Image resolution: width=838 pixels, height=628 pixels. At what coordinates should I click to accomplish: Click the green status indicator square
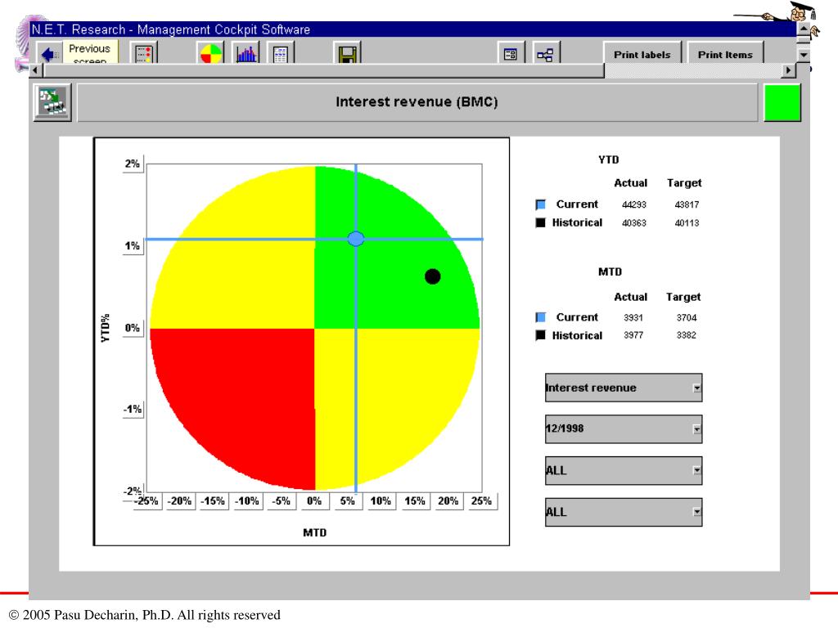pyautogui.click(x=782, y=102)
